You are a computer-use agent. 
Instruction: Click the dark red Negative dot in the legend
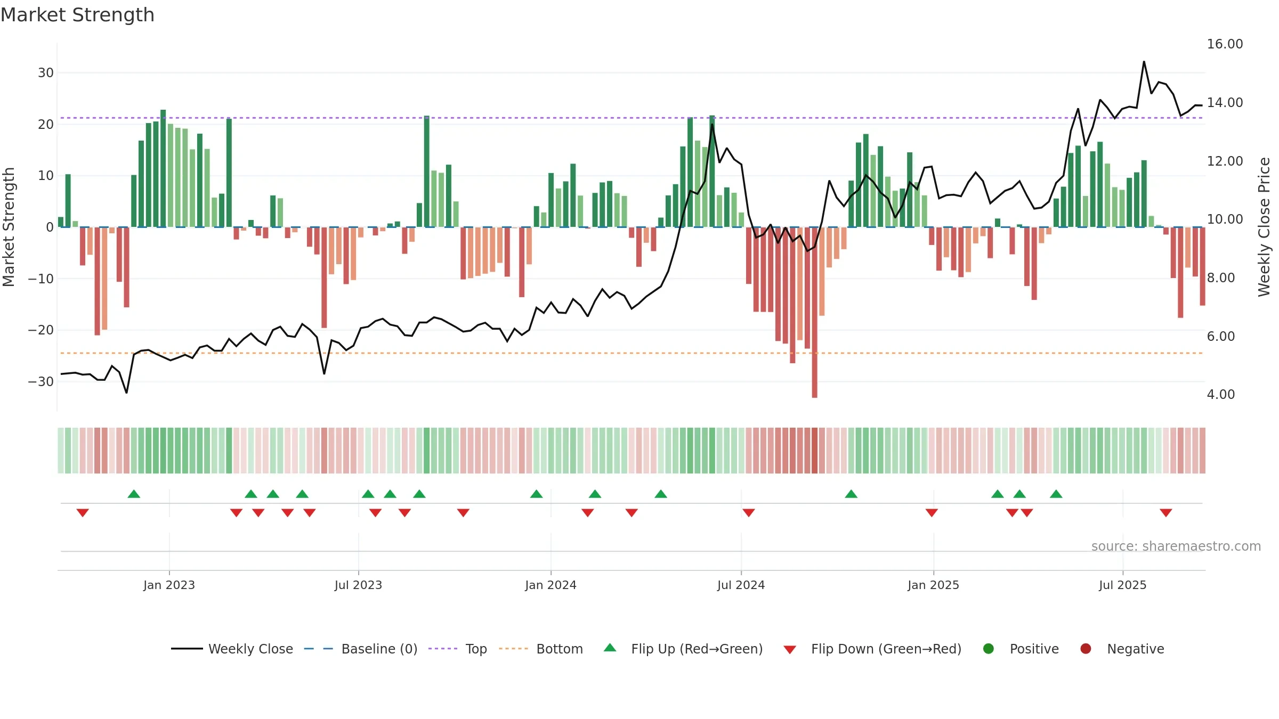point(1086,649)
